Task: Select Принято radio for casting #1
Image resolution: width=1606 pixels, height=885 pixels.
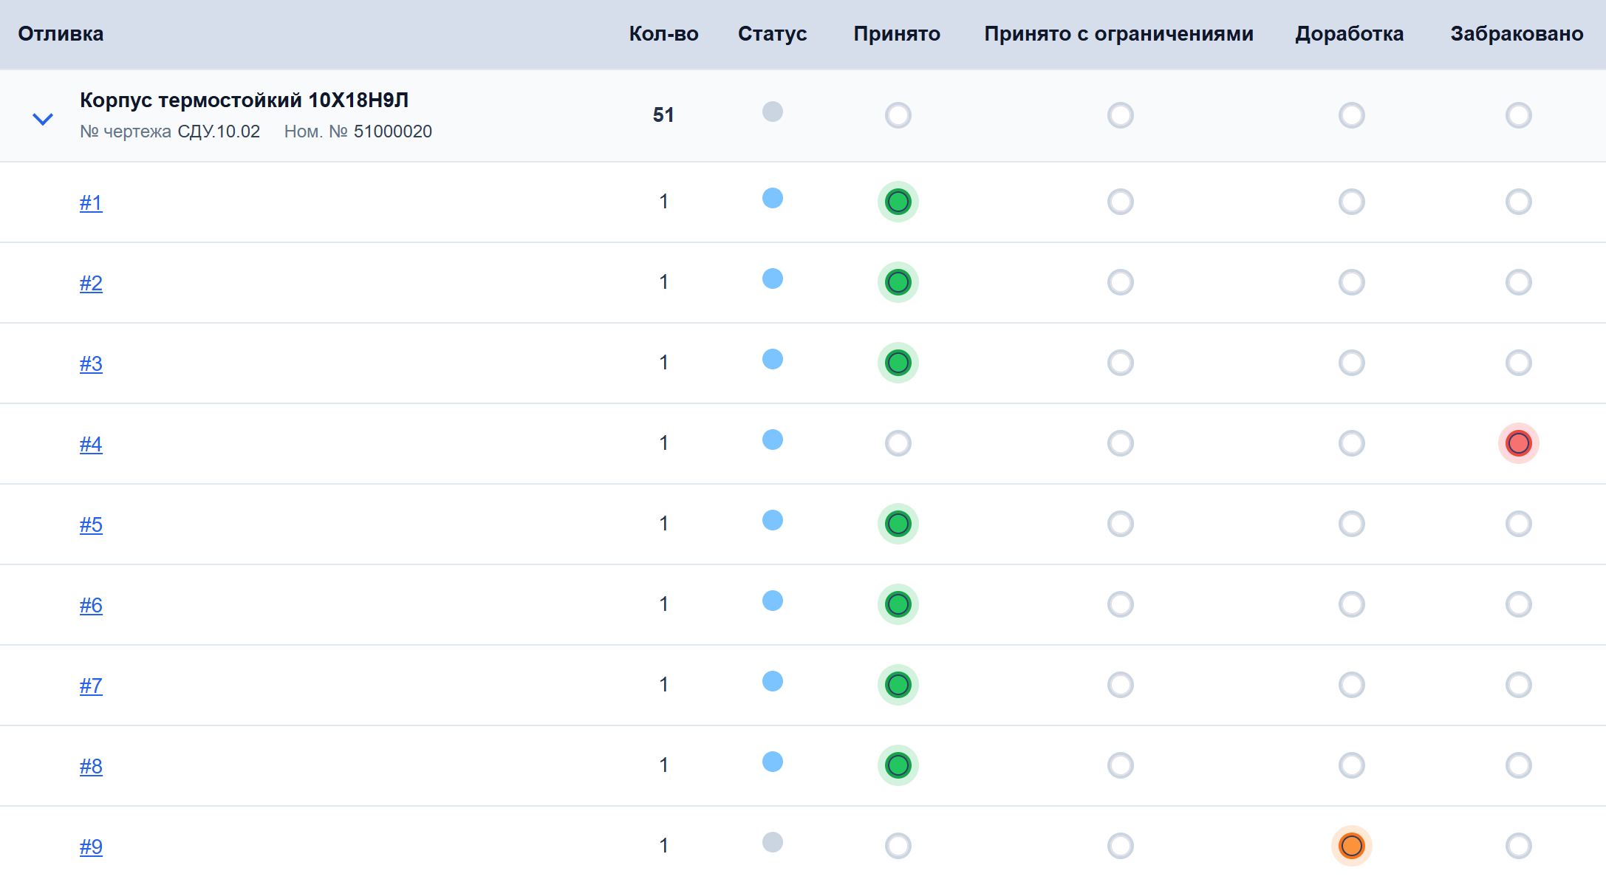Action: (x=898, y=202)
